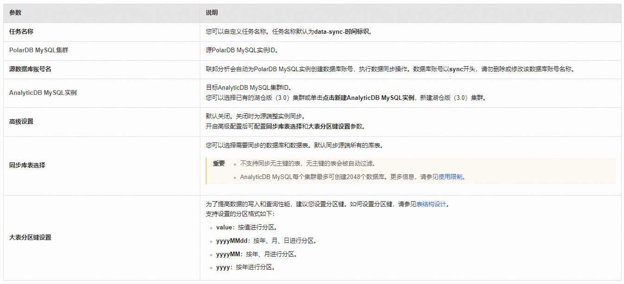Click the 默认关闭 description line

[x=255, y=116]
